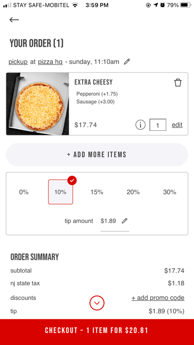194x345 pixels.
Task: Add a promo code
Action: click(158, 298)
